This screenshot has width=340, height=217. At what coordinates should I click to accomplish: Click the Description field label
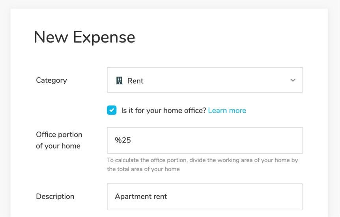pos(55,197)
